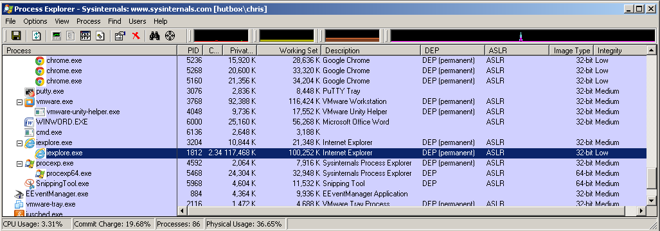660x231 pixels.
Task: Open the CPU usage mini graph
Action: click(x=221, y=36)
